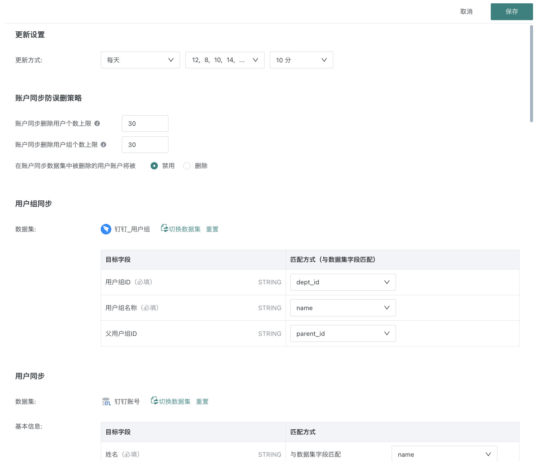The height and width of the screenshot is (465, 537).
Task: Click the DingTalk user group dataset icon
Action: click(x=106, y=229)
